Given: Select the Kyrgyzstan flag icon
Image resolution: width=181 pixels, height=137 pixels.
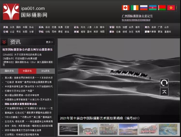Looking at the screenshot, I should click(171, 8).
